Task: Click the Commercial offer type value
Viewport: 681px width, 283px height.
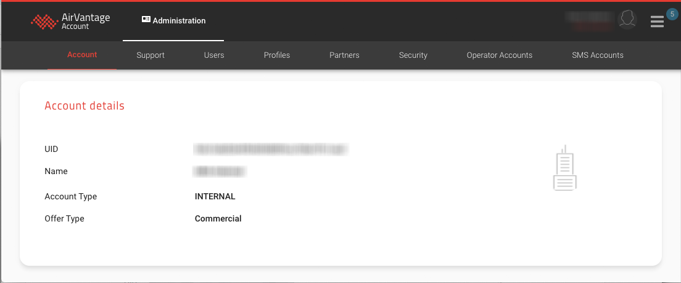Action: point(218,218)
